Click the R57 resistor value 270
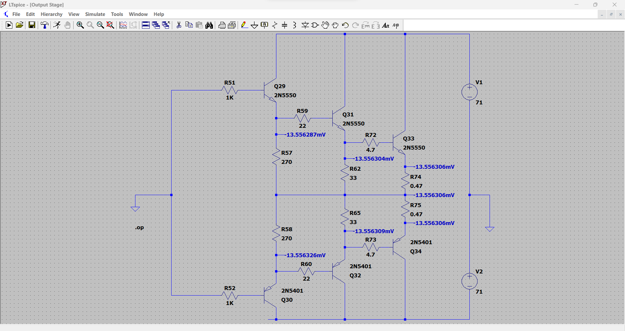The image size is (625, 331). click(x=286, y=162)
